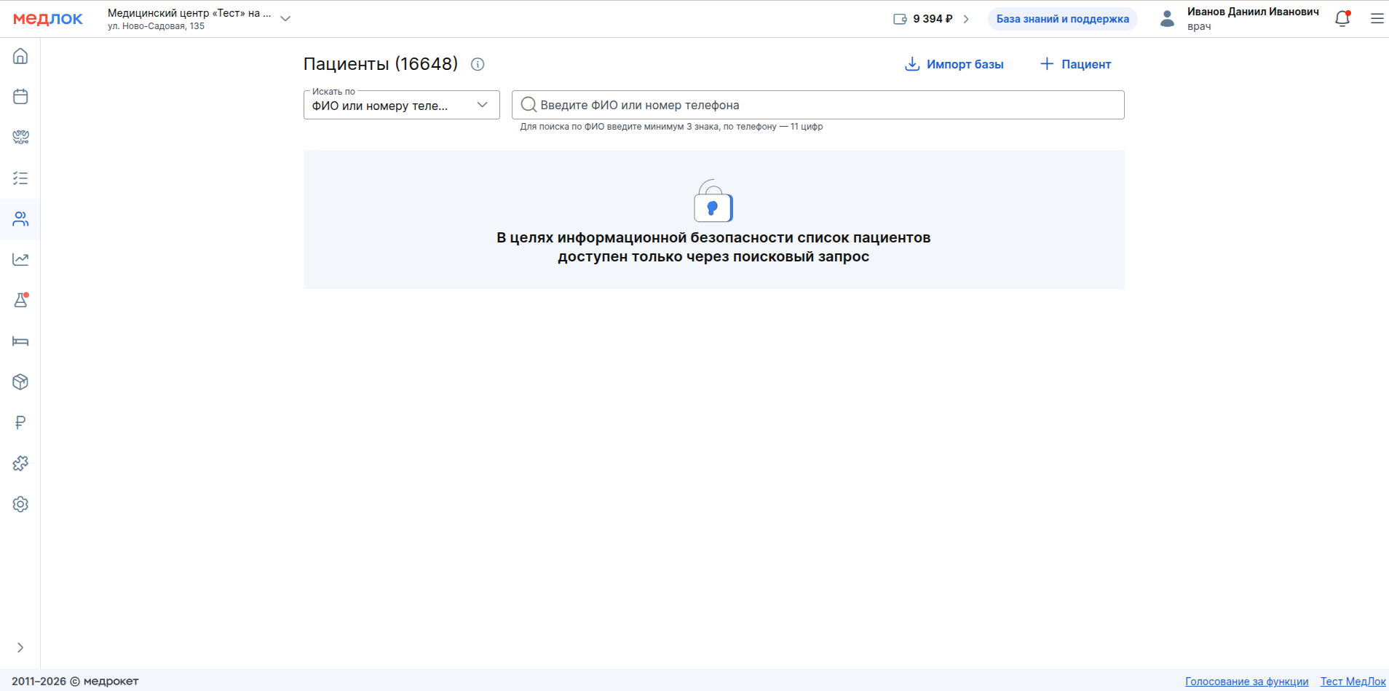Click the 'Импорт базы' button

pos(954,64)
